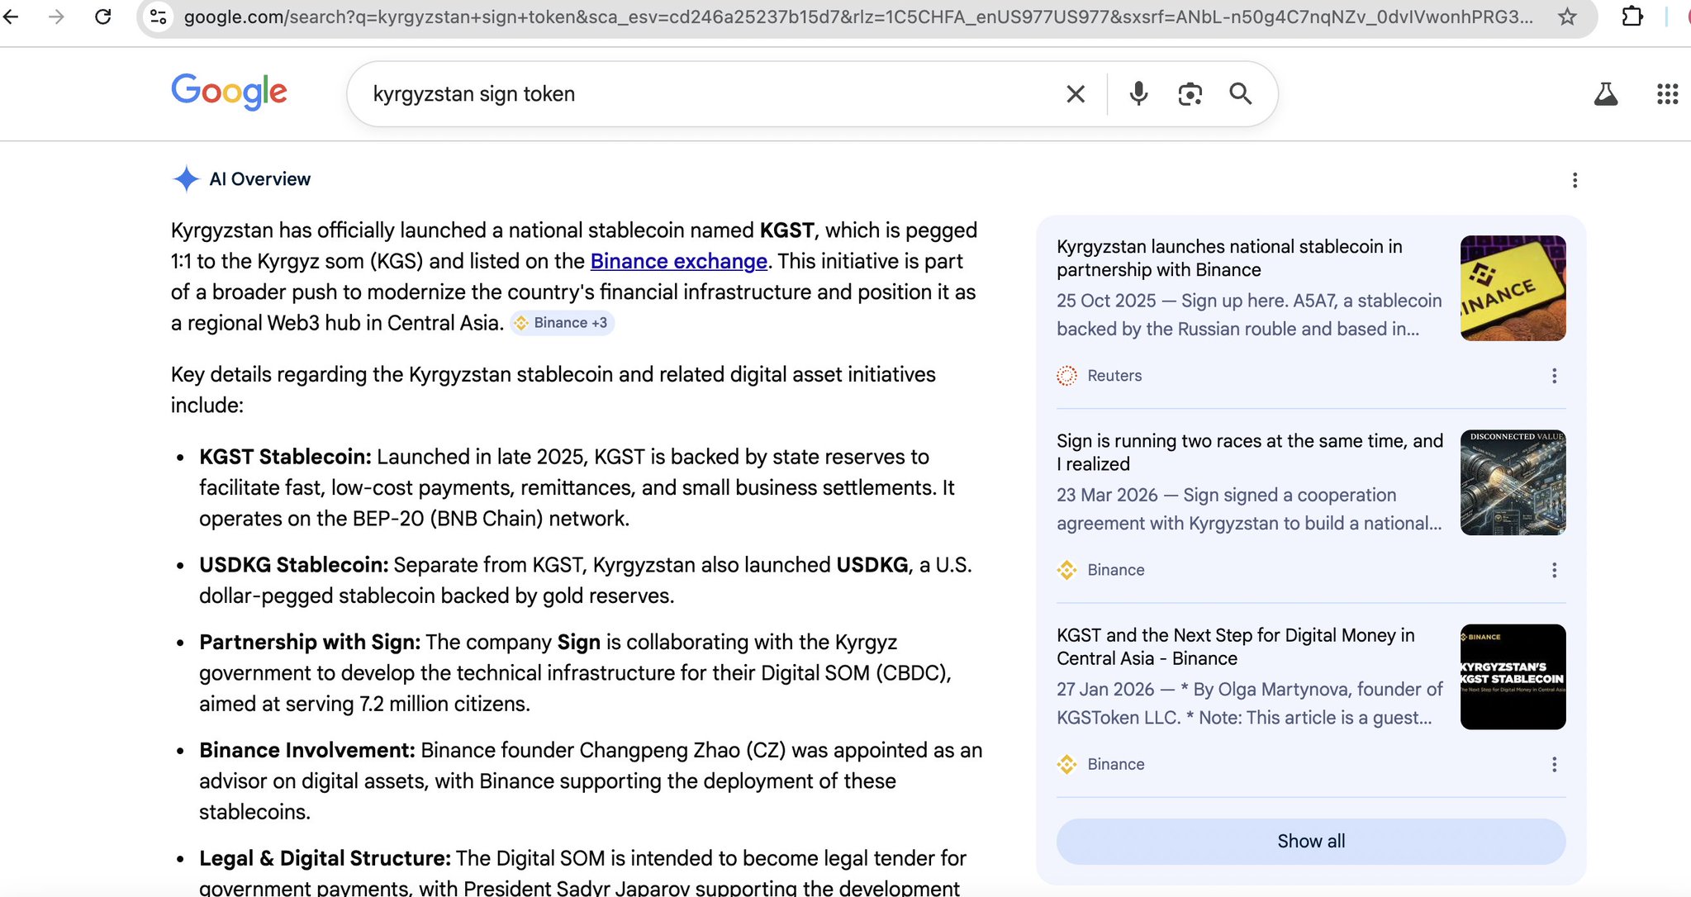This screenshot has width=1691, height=897.
Task: Open the browser extensions puzzle icon
Action: 1632,17
